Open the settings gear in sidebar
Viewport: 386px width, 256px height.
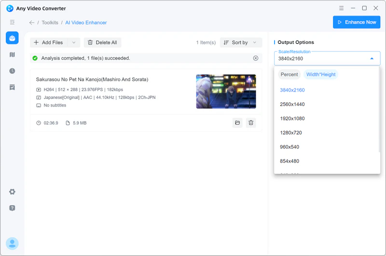pos(12,192)
